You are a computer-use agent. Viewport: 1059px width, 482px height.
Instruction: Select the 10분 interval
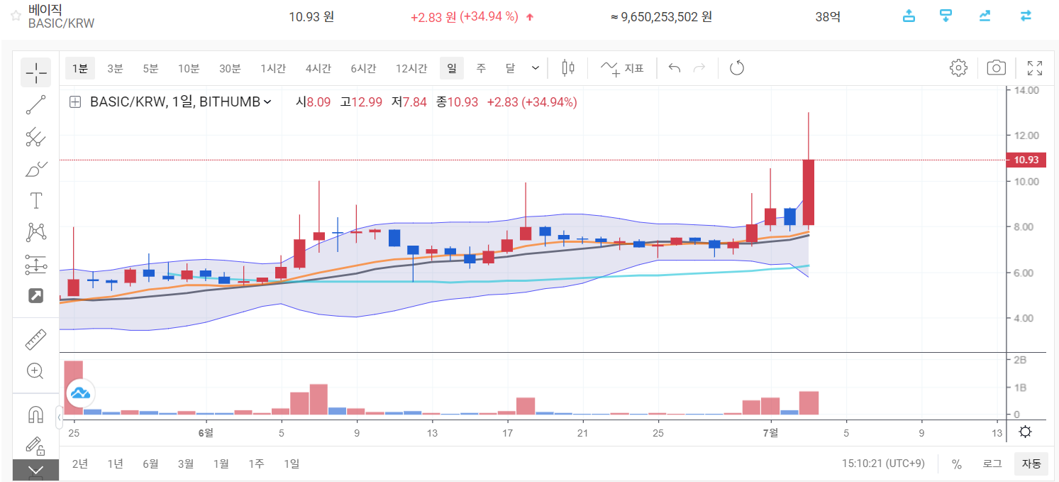point(189,68)
